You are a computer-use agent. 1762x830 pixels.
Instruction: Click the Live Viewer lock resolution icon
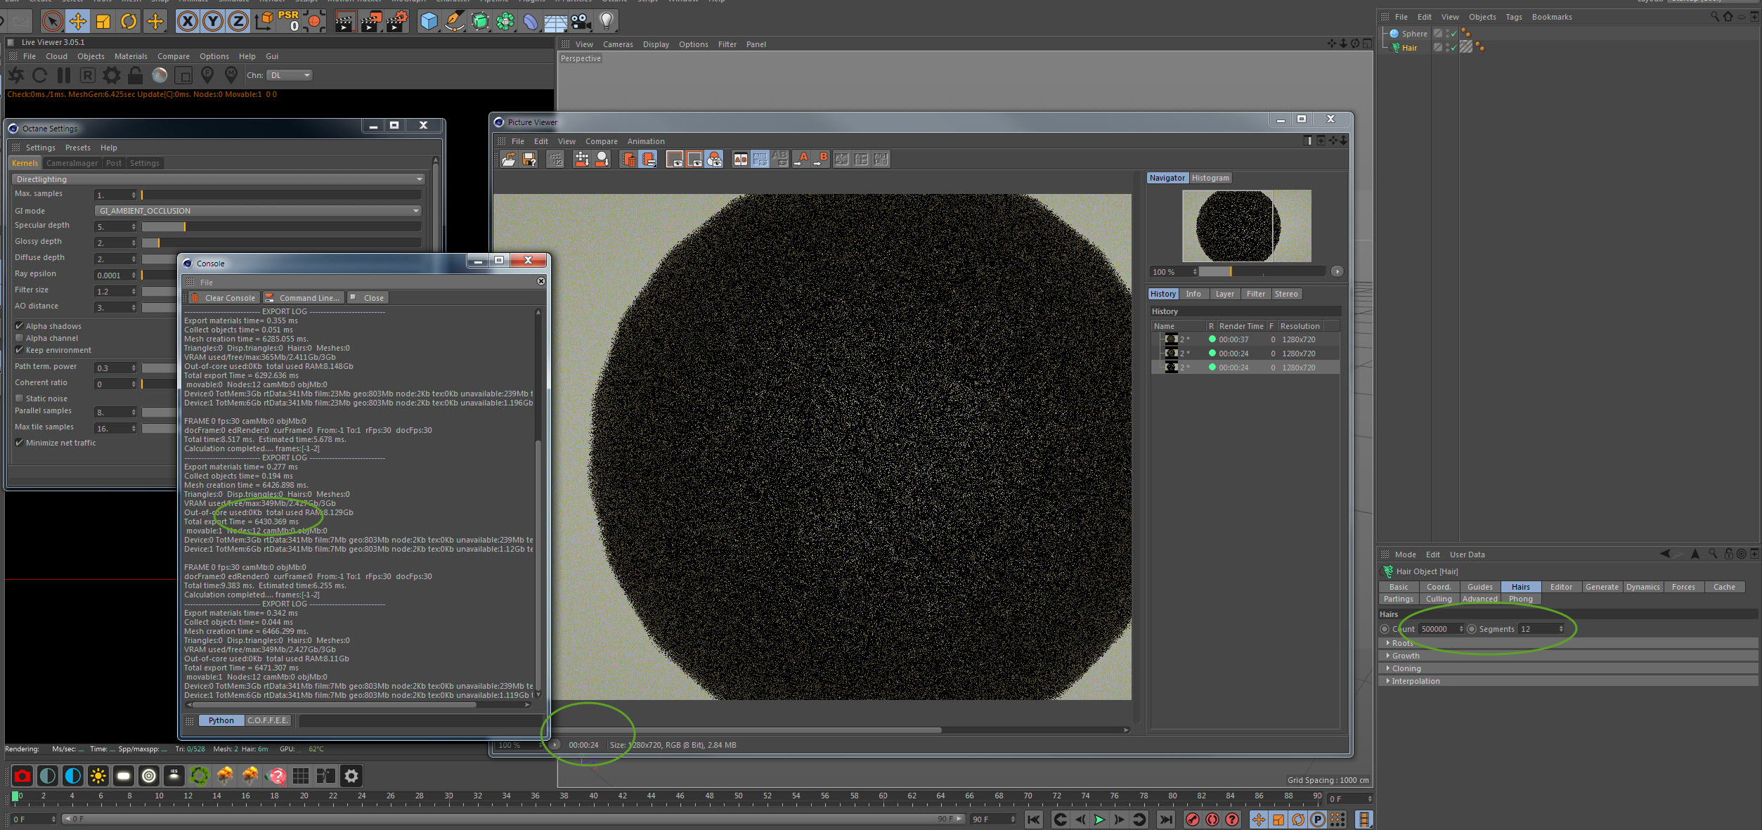pos(136,75)
